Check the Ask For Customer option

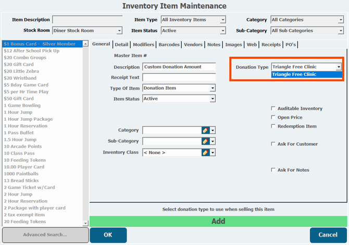pyautogui.click(x=273, y=144)
